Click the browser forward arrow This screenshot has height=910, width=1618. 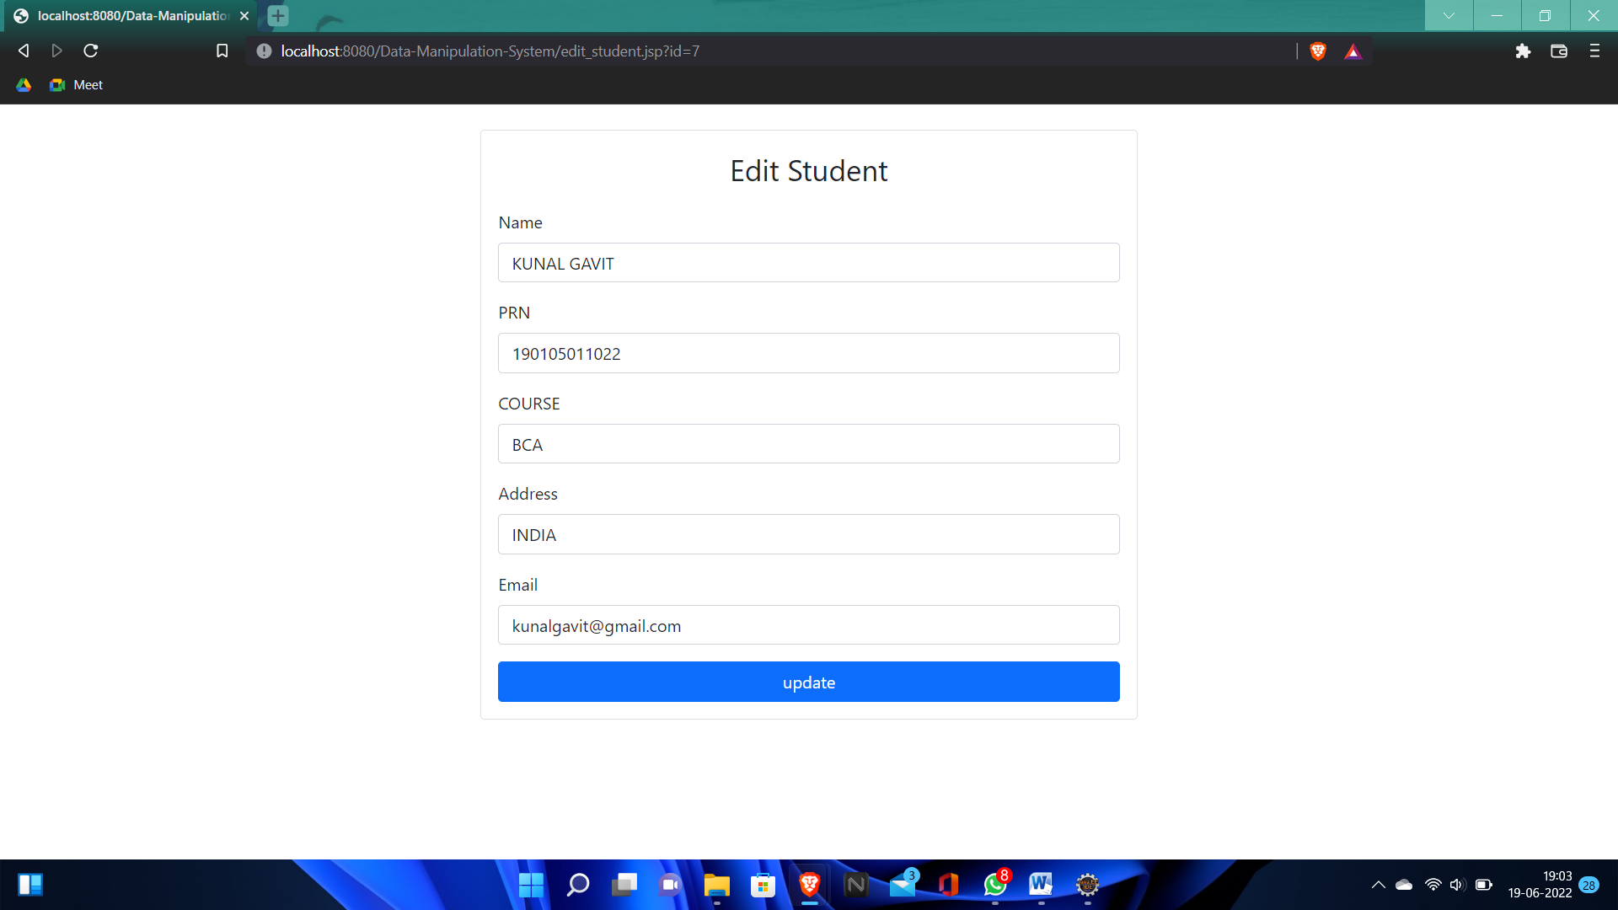(56, 51)
